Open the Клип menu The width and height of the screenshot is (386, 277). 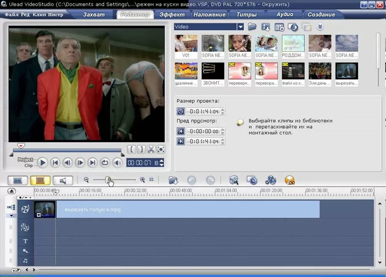(39, 15)
